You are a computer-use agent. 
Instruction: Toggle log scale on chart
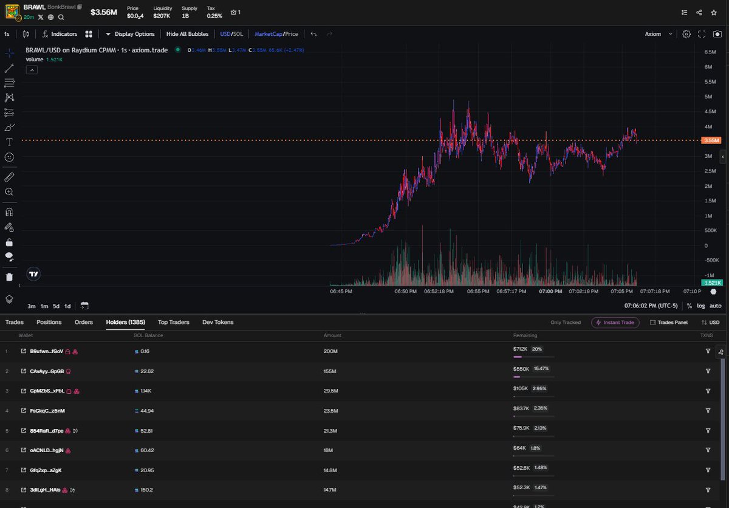pyautogui.click(x=701, y=306)
